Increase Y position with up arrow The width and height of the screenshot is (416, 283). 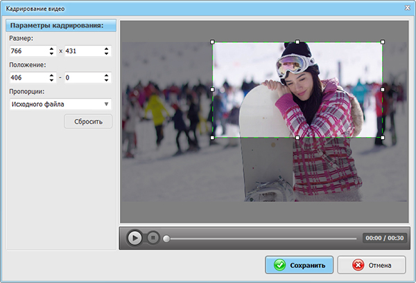[x=106, y=75]
